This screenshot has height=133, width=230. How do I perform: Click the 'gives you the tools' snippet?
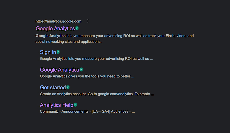[x=87, y=76]
